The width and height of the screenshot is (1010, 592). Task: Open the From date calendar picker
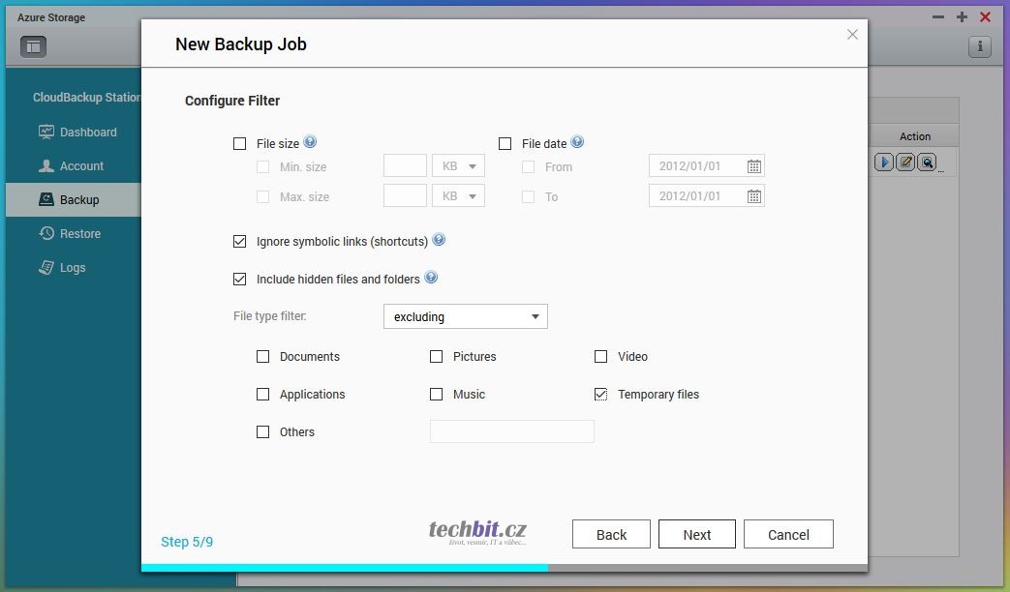click(754, 166)
